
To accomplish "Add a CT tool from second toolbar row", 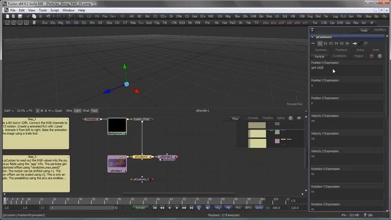I will pos(125,23).
